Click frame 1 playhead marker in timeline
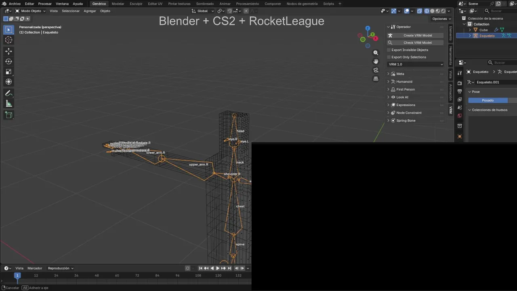This screenshot has height=291, width=517. click(x=17, y=275)
